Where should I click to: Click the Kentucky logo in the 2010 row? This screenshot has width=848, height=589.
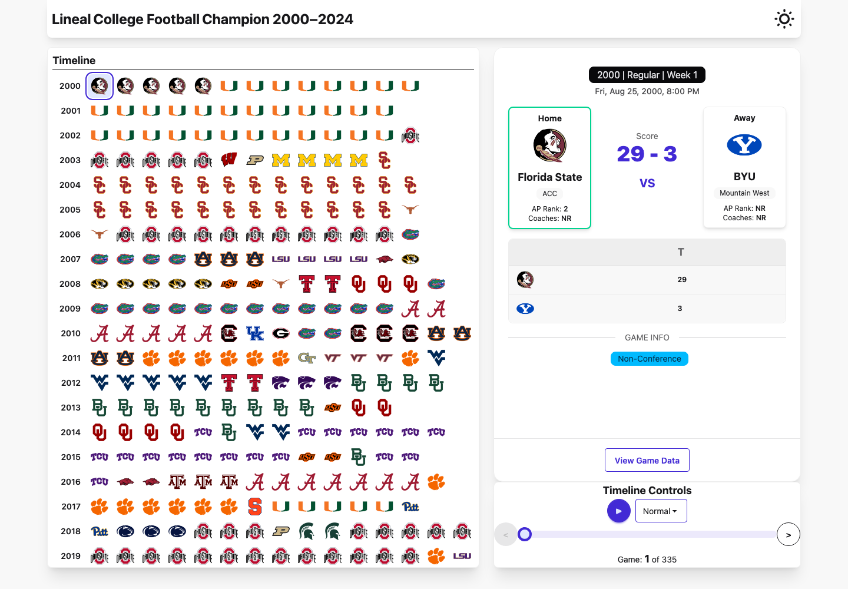click(255, 333)
